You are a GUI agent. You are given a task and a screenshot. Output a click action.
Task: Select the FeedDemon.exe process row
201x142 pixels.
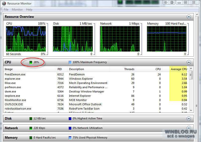pos(96,74)
